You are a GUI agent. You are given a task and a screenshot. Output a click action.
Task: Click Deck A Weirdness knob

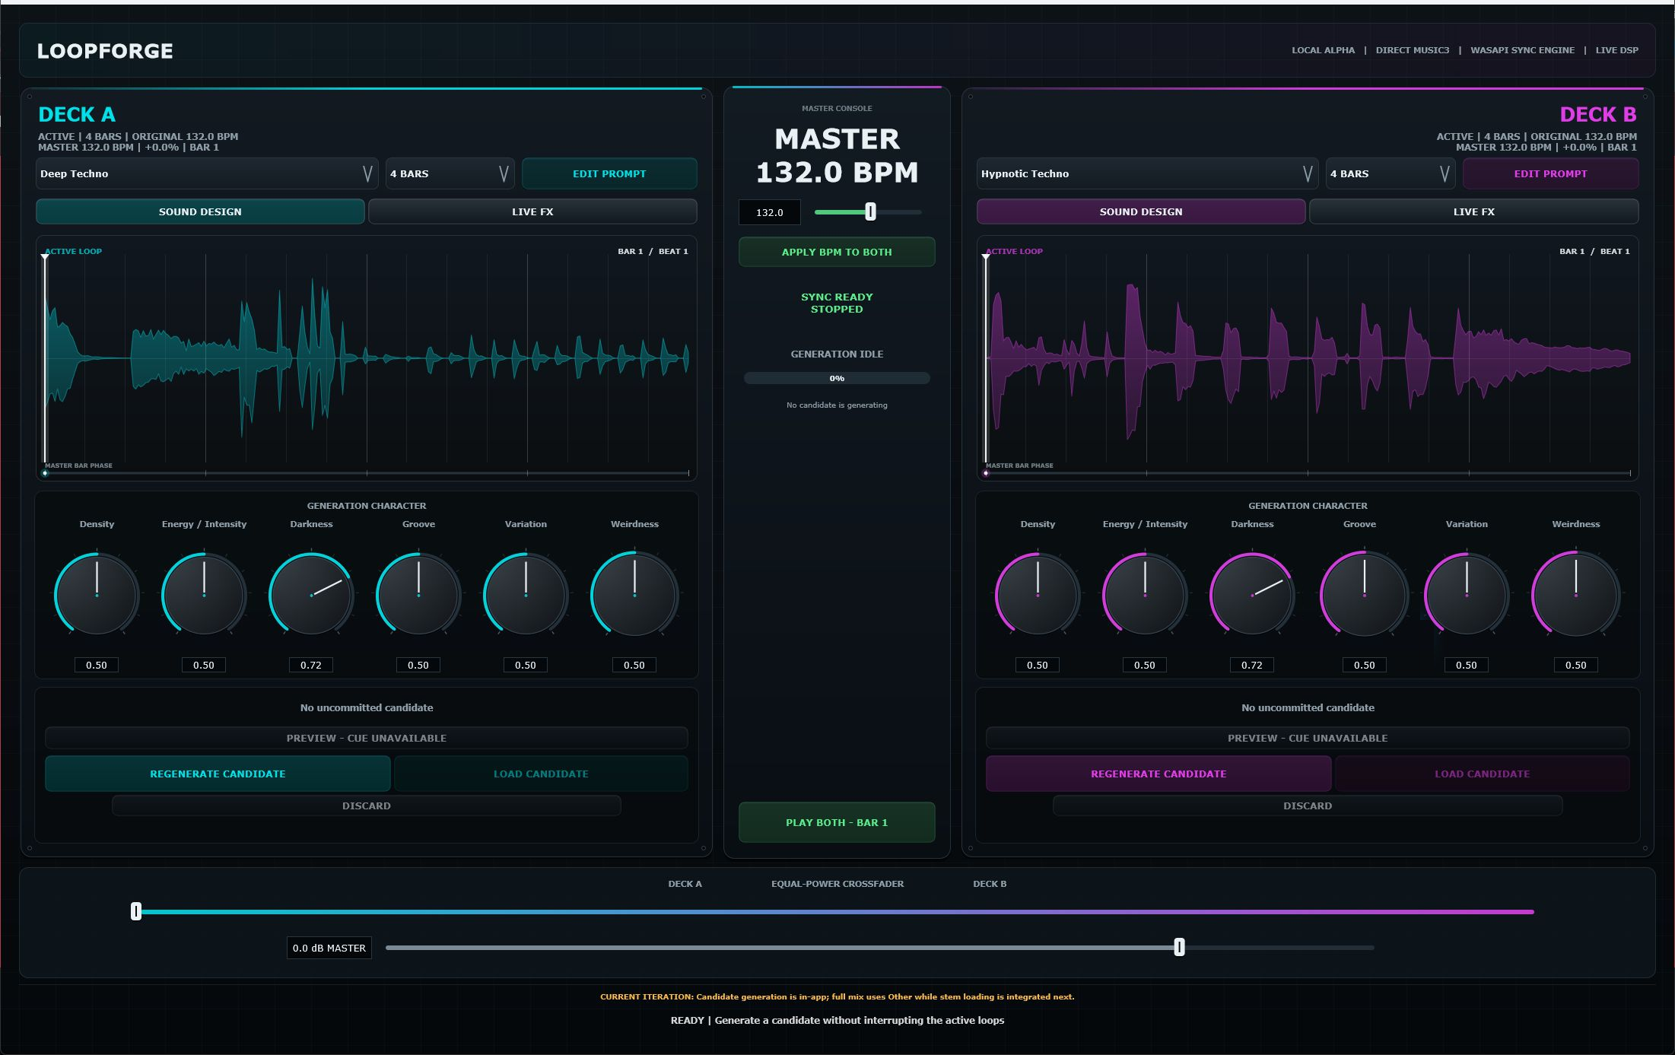(634, 594)
